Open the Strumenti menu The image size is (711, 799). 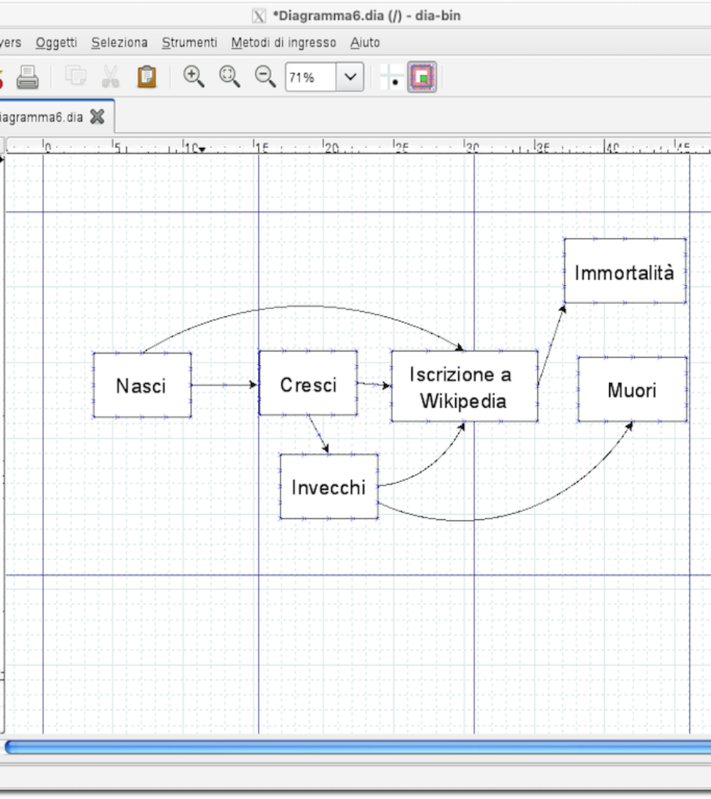pos(189,42)
